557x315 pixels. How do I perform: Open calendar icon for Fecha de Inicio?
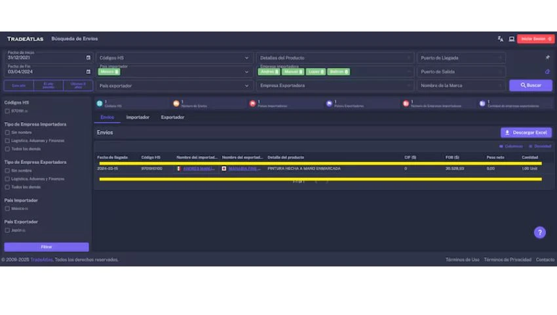pos(88,58)
